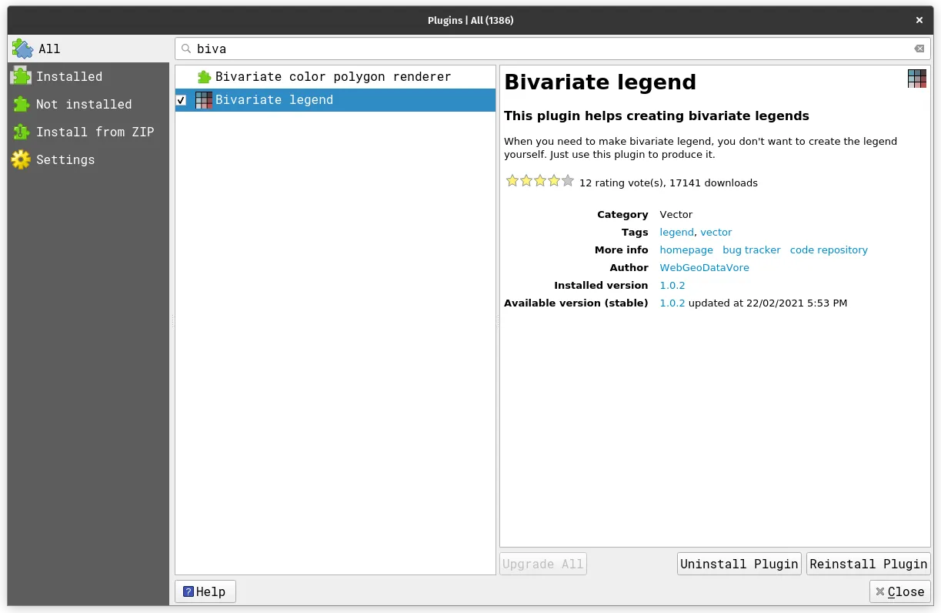941x613 pixels.
Task: Click the Uninstall Plugin button
Action: [738, 563]
